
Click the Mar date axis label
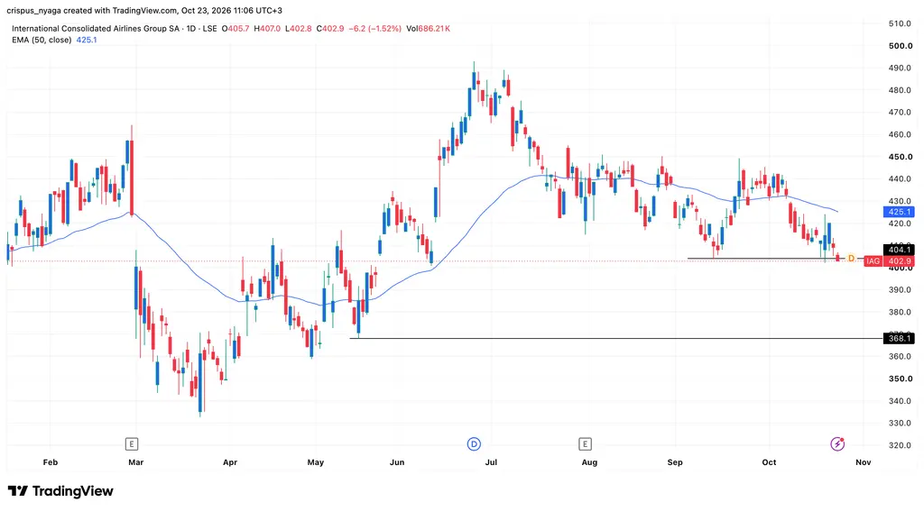click(x=135, y=462)
